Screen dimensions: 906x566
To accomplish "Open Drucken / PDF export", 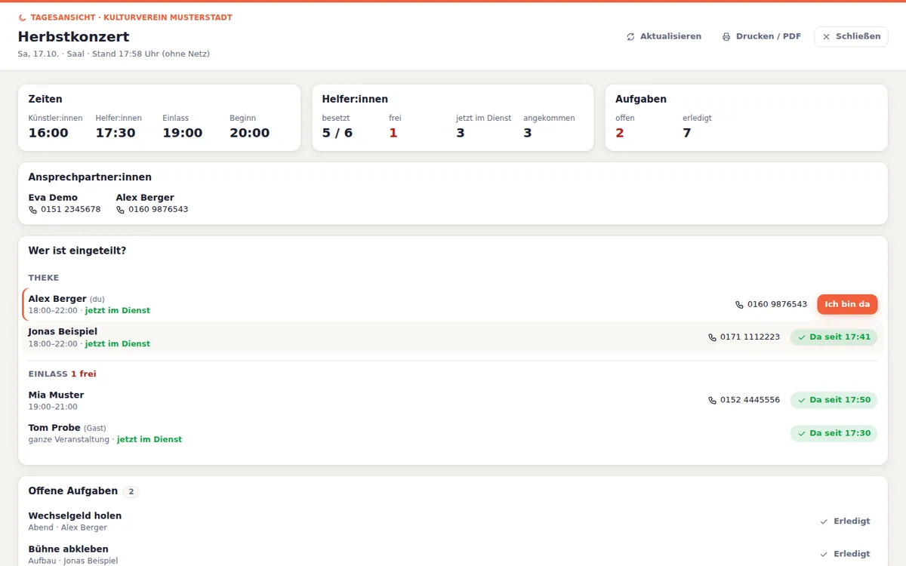I will 761,36.
